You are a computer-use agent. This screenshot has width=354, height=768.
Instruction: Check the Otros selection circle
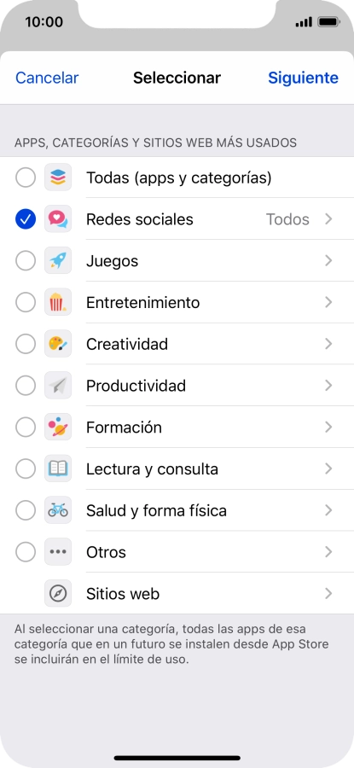pos(26,552)
